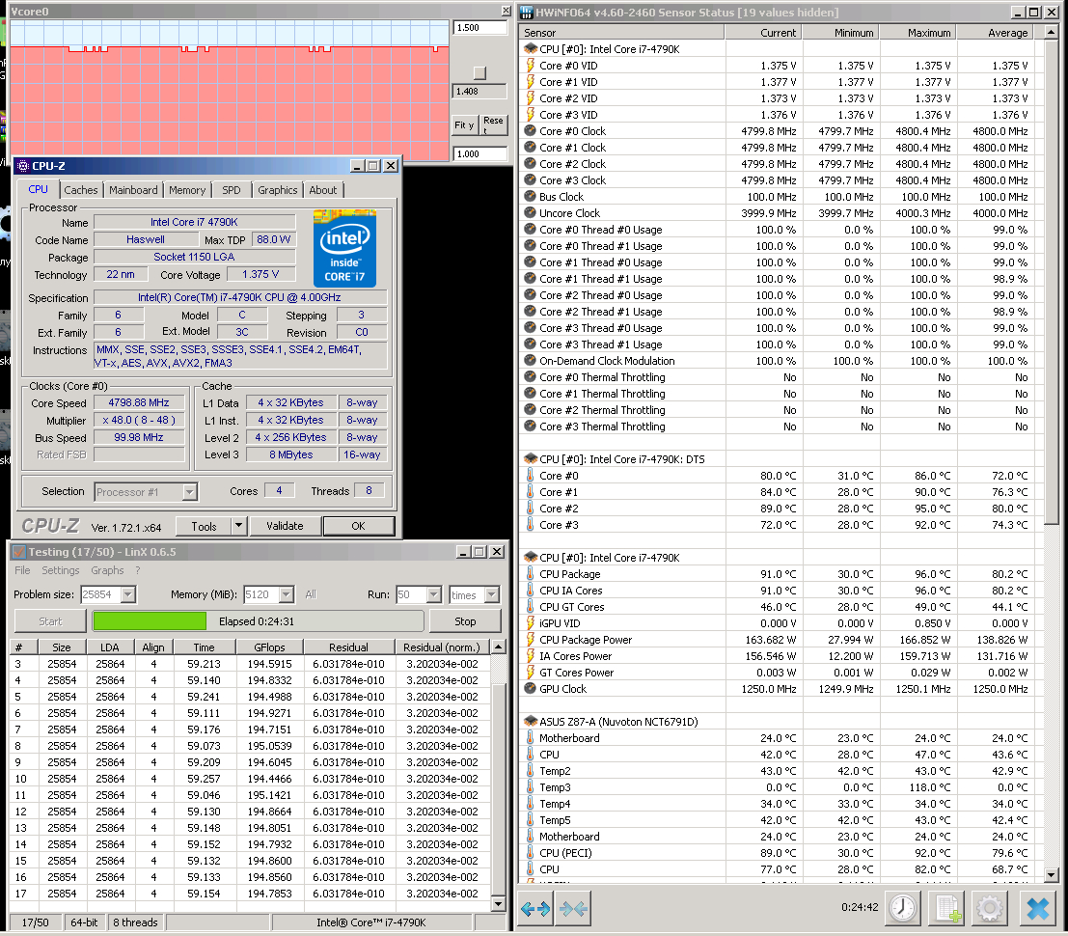1068x936 pixels.
Task: Click the gauge icon beside Core #0 Clock
Action: tap(531, 131)
